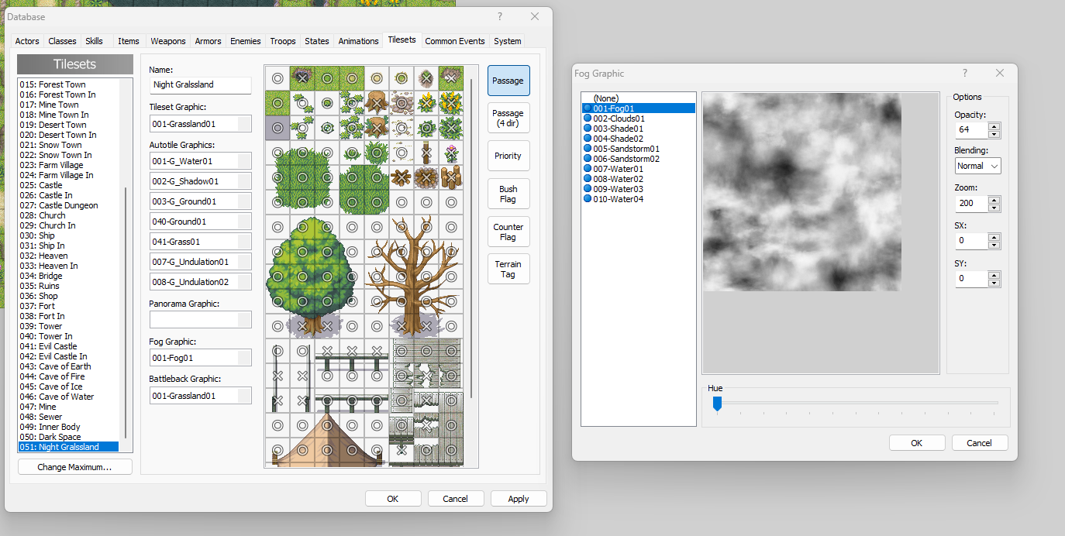1065x536 pixels.
Task: Switch to the Enemies tab
Action: 245,41
